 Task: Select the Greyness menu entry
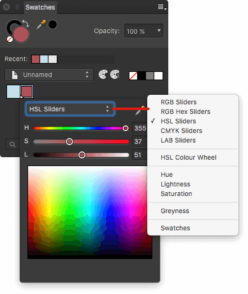[x=175, y=211]
